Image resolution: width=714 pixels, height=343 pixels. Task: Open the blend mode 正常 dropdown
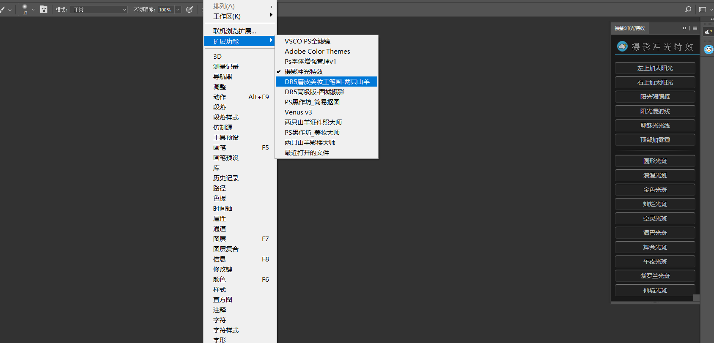(99, 10)
